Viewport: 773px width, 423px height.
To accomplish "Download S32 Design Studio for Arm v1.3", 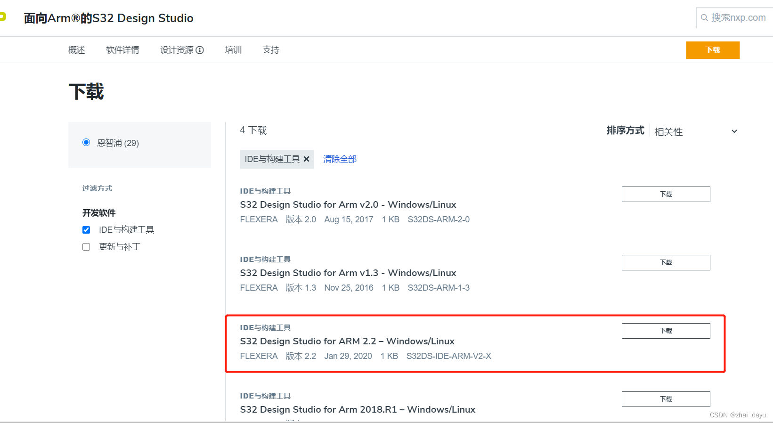I will [666, 262].
